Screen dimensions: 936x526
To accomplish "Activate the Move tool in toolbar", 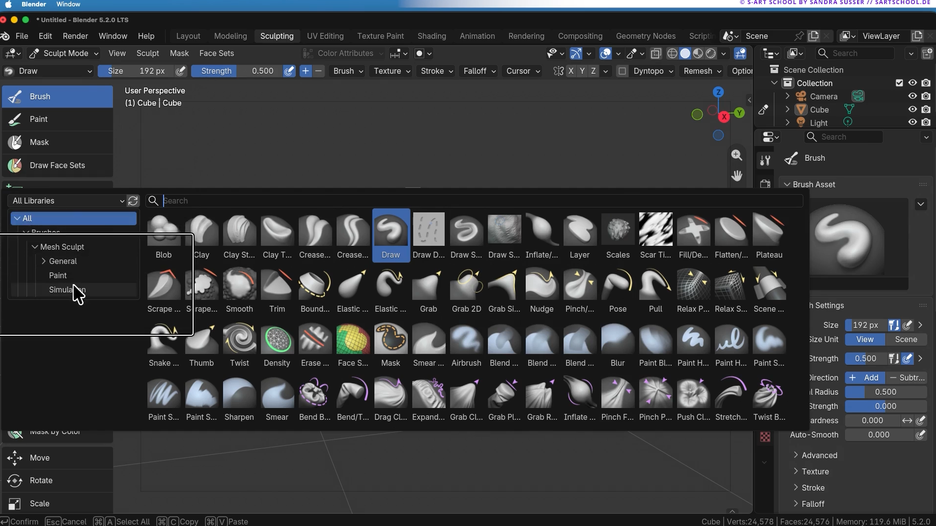I will point(57,458).
